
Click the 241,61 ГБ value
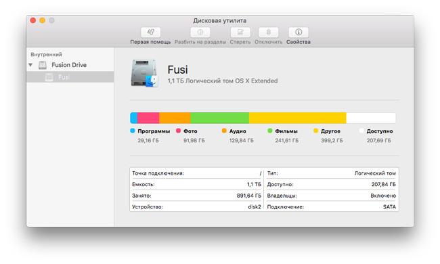[x=287, y=141]
